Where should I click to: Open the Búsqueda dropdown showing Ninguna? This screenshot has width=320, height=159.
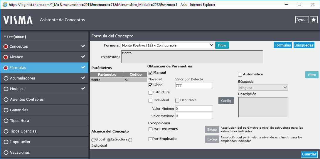263,87
